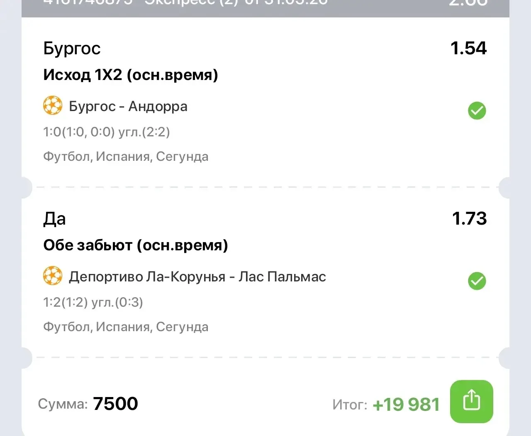Select the 1.73 odds value
This screenshot has width=531, height=436.
pos(470,218)
